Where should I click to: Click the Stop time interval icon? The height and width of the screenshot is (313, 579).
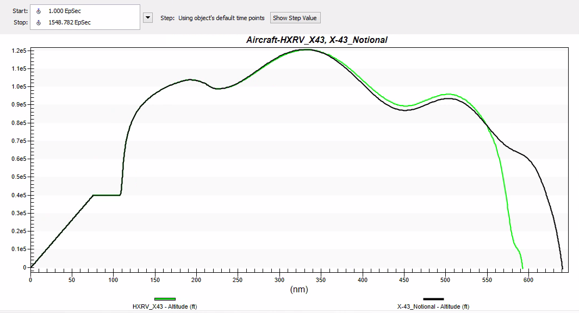[x=39, y=22]
